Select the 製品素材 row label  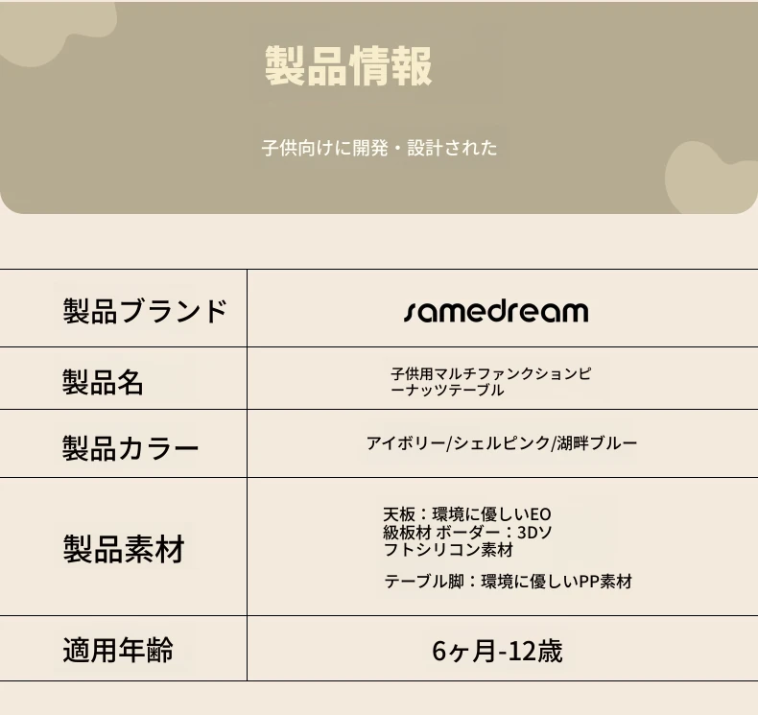coord(124,549)
